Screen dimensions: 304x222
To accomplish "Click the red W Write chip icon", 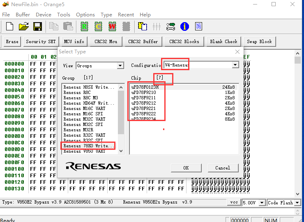I will 112,26.
